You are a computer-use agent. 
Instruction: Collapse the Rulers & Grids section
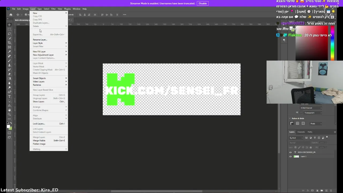[290, 118]
